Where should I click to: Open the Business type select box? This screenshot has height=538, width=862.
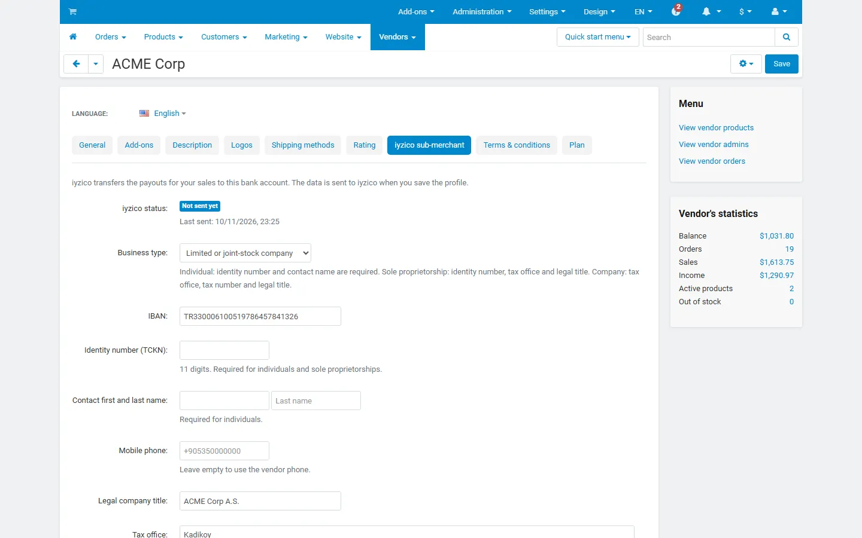pos(245,253)
